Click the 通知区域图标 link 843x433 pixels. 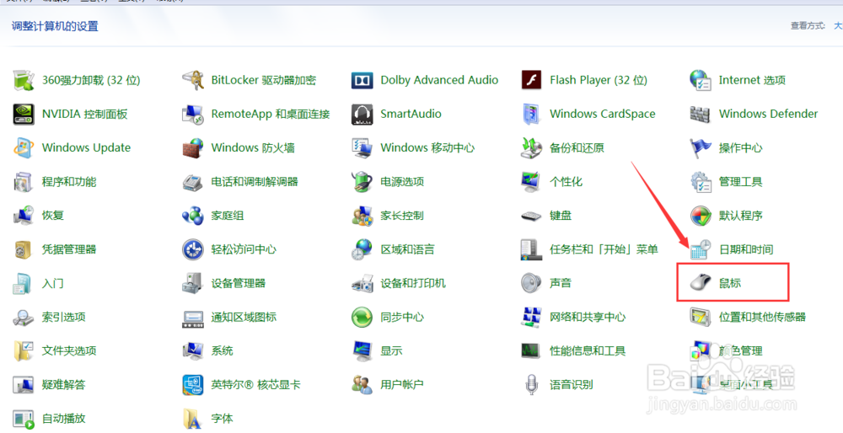coord(244,317)
